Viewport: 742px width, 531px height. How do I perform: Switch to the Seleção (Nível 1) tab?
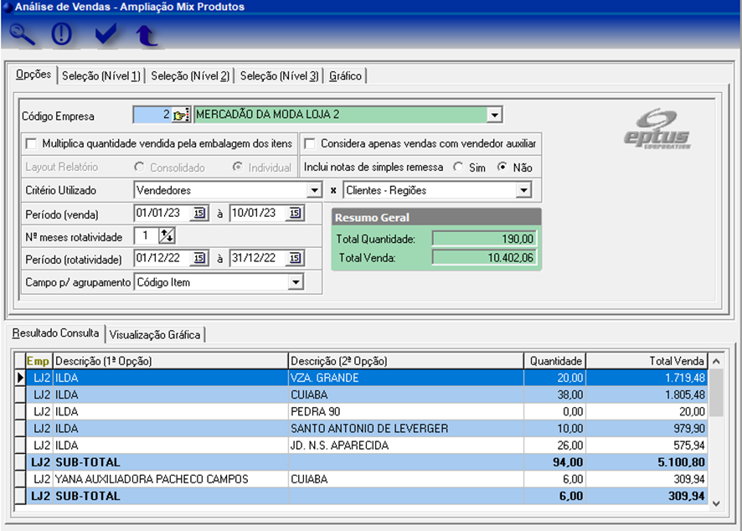[101, 76]
